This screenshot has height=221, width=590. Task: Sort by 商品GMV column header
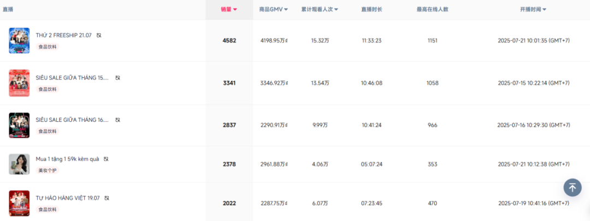tap(274, 9)
